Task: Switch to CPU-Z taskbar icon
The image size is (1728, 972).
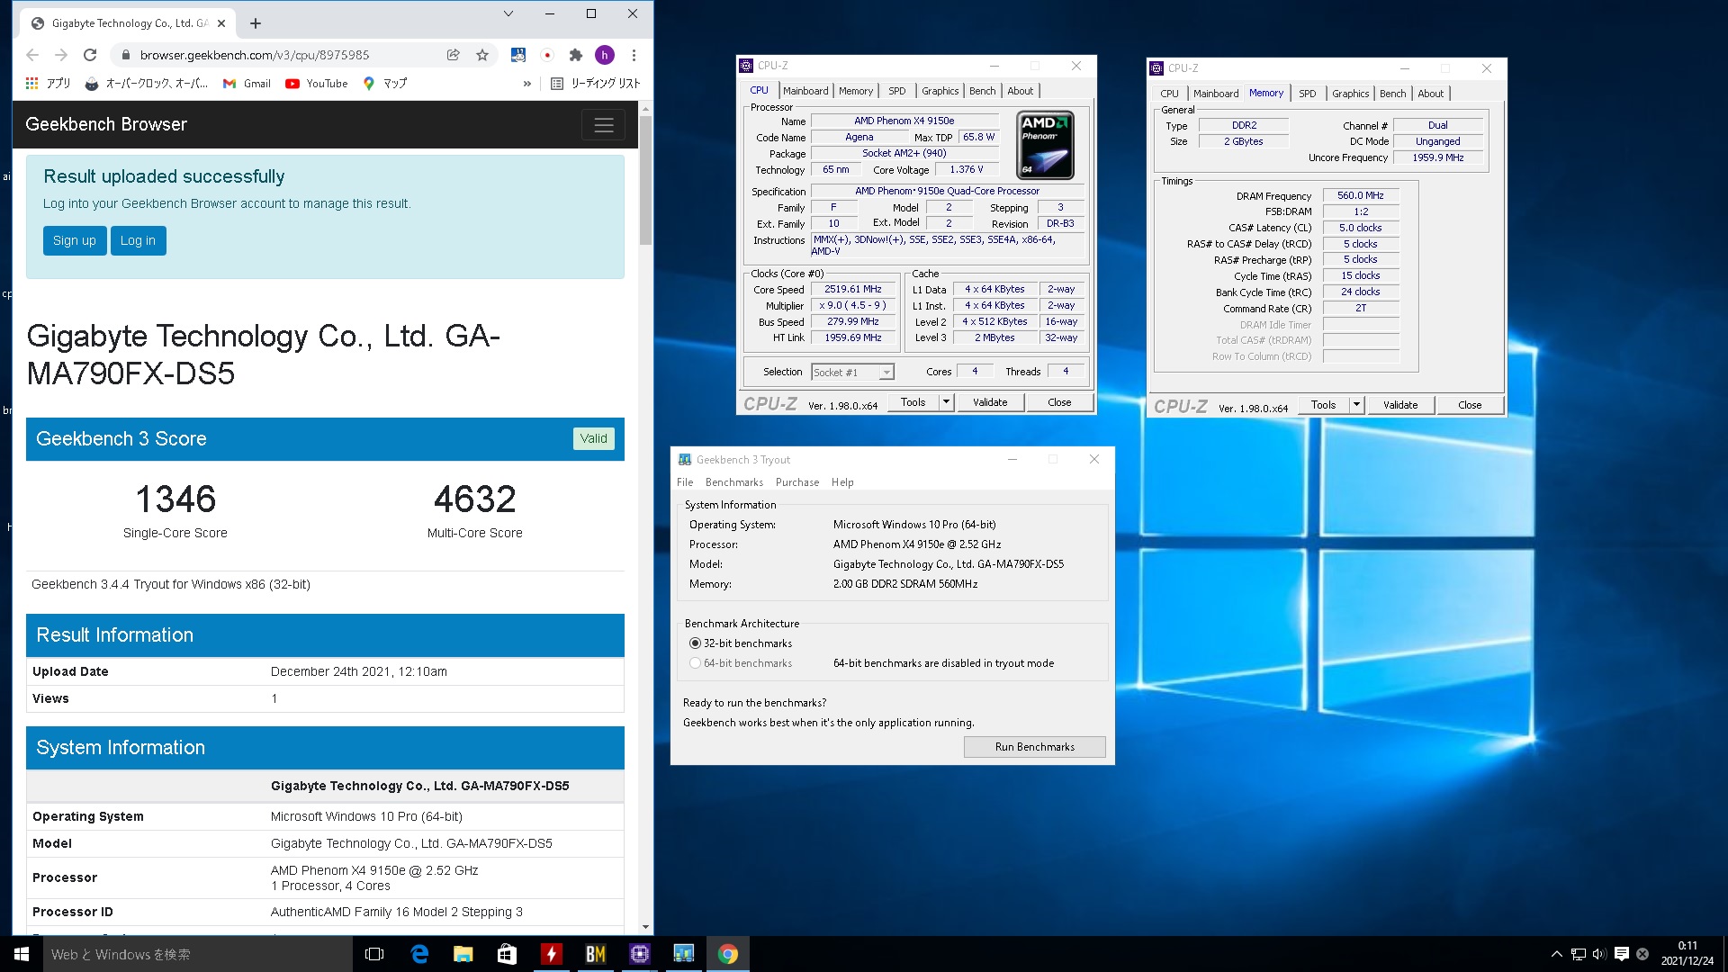Action: (640, 954)
